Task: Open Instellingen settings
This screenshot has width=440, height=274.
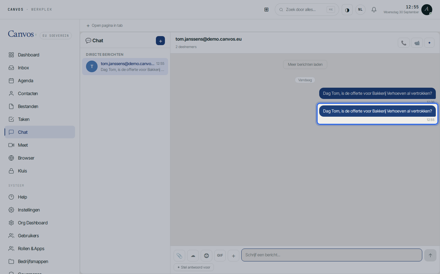Action: [40, 210]
